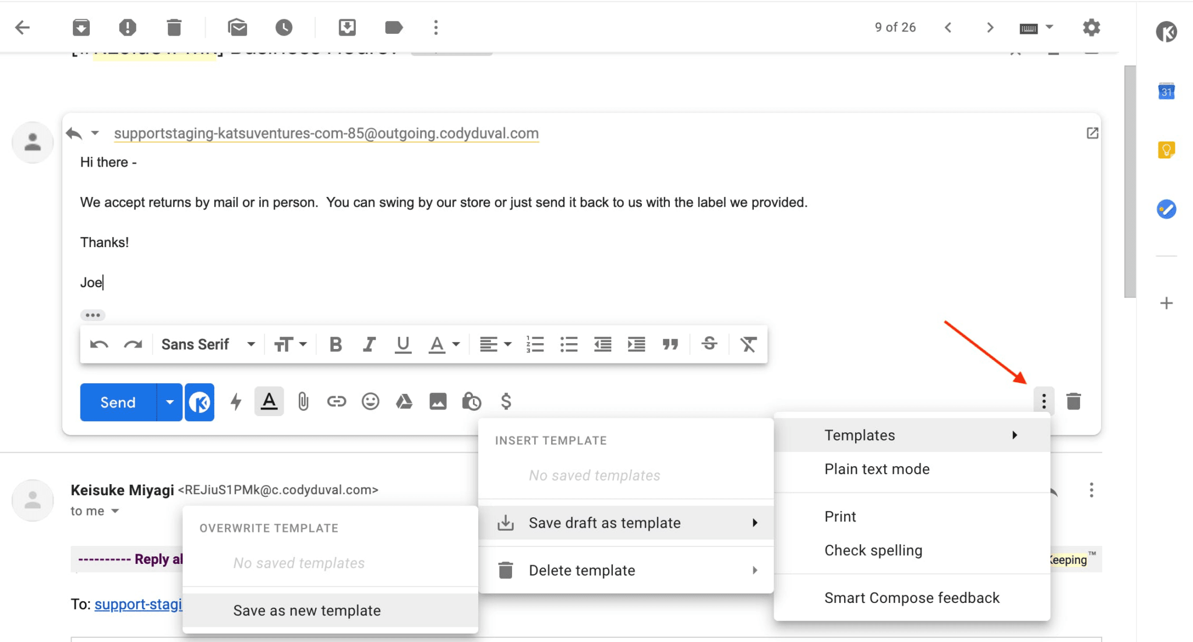Image resolution: width=1193 pixels, height=642 pixels.
Task: Open Google Keep from the side panel
Action: point(1166,150)
